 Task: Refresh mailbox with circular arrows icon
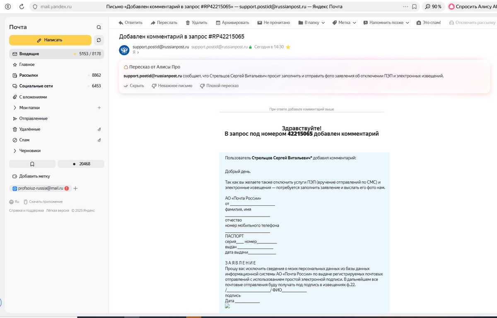99,40
